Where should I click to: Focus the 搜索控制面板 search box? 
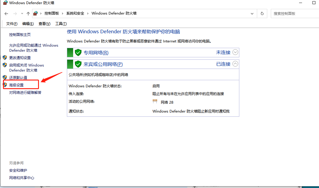click(295, 14)
